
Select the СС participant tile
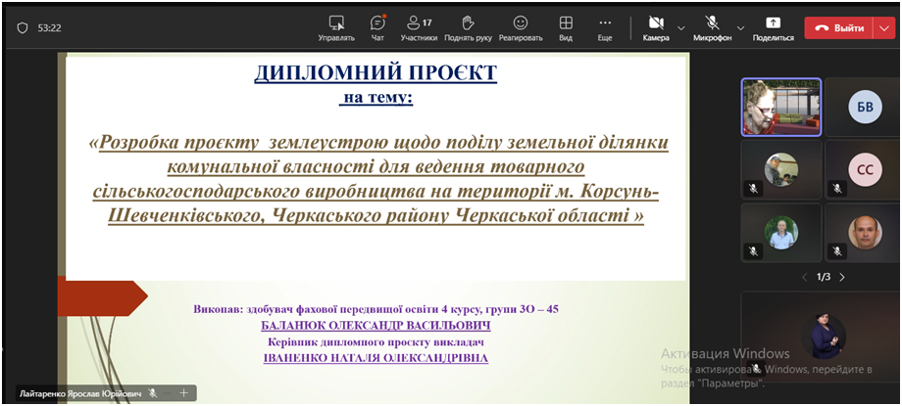864,168
